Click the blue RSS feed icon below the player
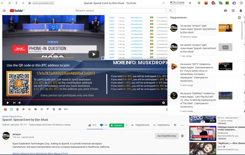This screenshot has height=155, width=245. click(x=11, y=109)
